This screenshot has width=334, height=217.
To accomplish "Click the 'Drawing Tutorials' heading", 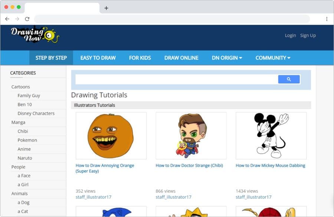I will pos(99,95).
